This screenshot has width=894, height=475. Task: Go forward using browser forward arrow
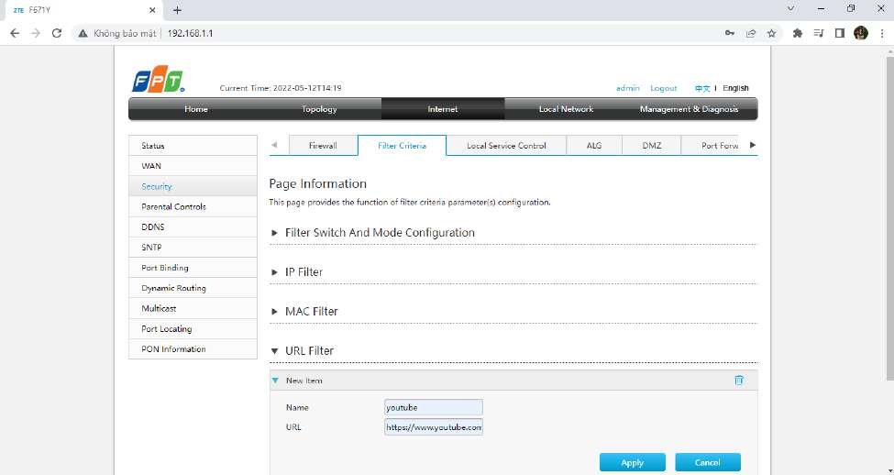pos(36,34)
